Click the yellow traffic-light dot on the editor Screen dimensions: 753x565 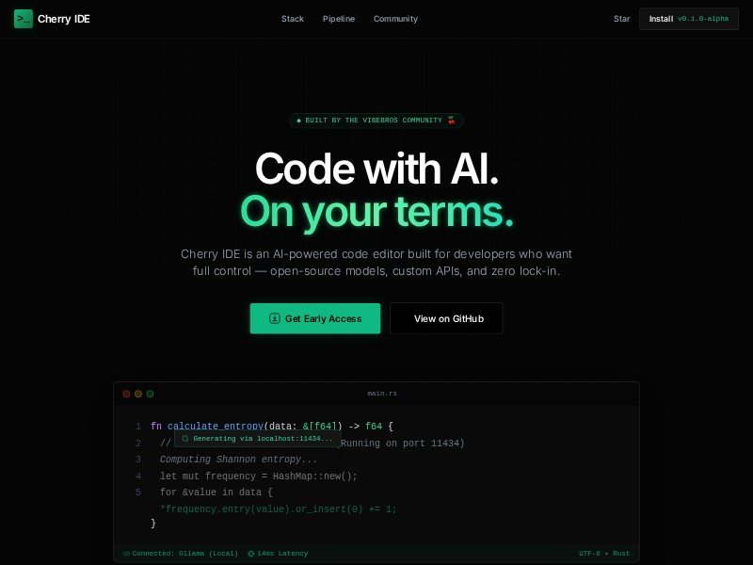pos(138,394)
